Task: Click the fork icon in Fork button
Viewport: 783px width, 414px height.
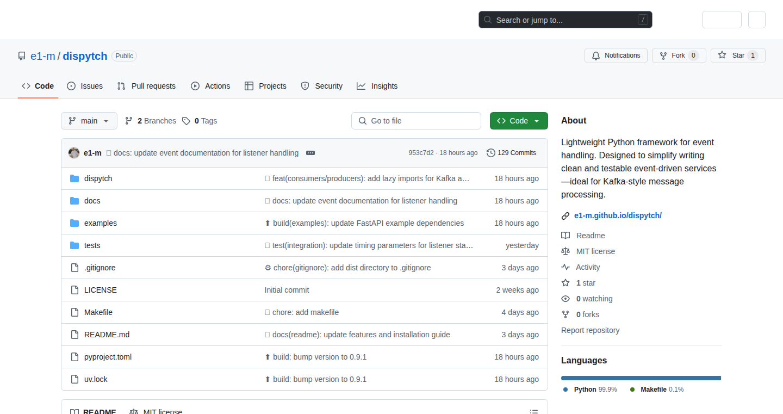Action: [x=663, y=55]
